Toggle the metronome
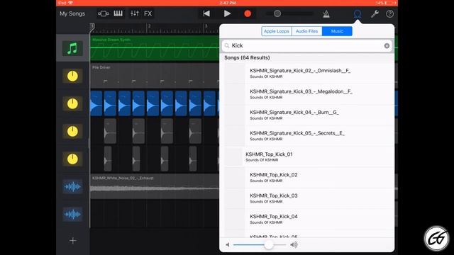454x255 pixels. [326, 13]
